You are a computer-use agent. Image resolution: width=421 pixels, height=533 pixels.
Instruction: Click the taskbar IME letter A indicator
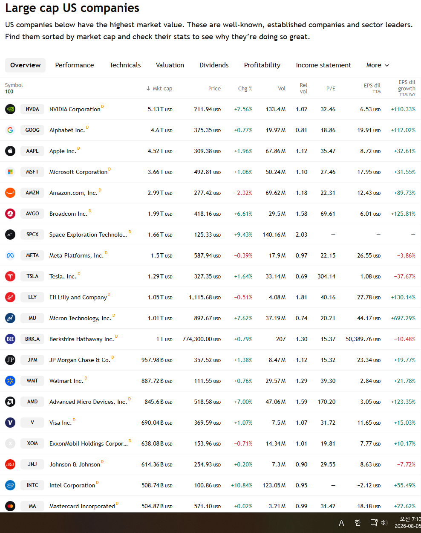[341, 523]
